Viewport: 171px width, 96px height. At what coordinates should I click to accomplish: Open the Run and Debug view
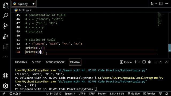[x=5, y=36]
